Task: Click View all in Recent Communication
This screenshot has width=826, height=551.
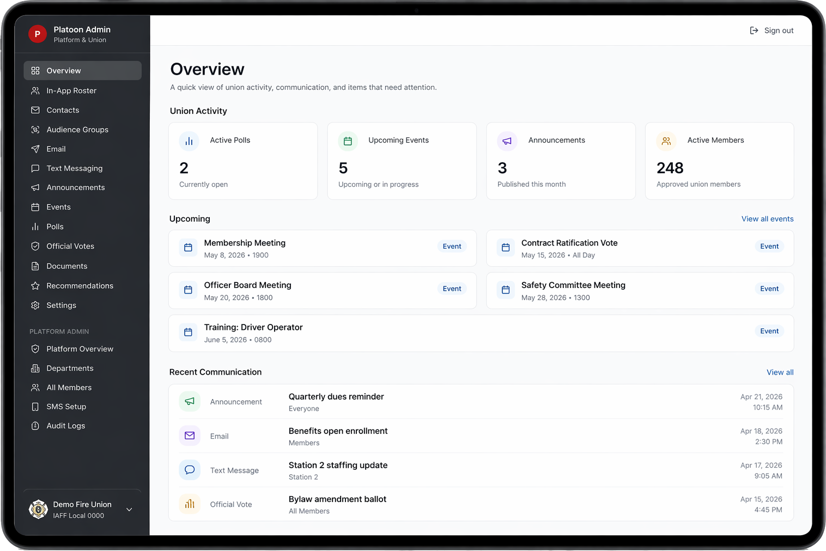Action: 780,372
